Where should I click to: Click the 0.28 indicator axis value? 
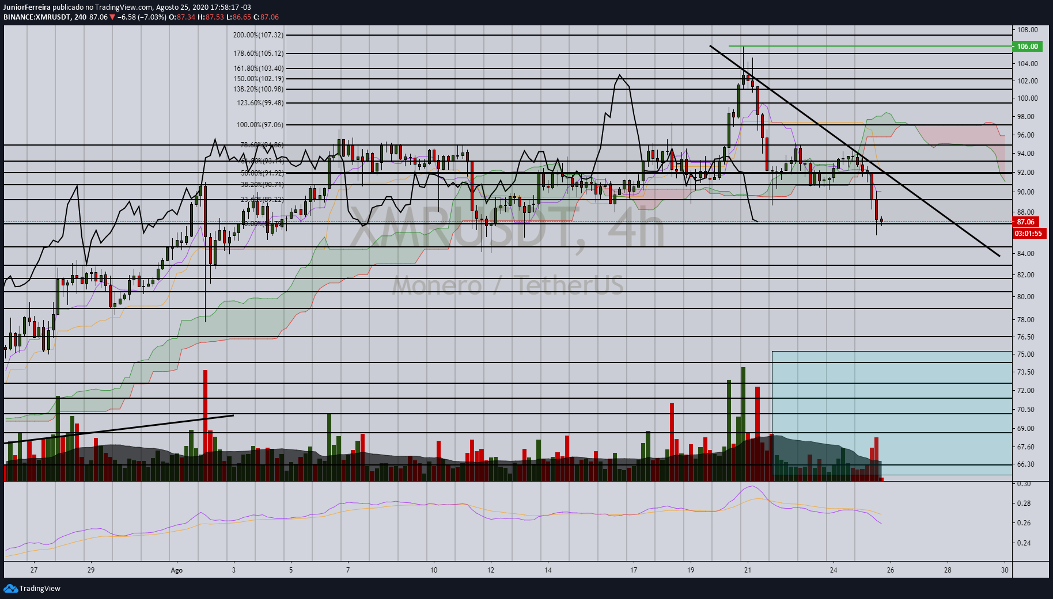point(1024,503)
